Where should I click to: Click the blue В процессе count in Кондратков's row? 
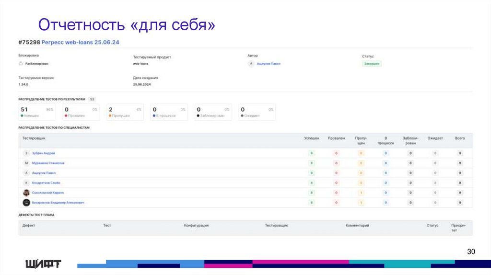pyautogui.click(x=386, y=183)
